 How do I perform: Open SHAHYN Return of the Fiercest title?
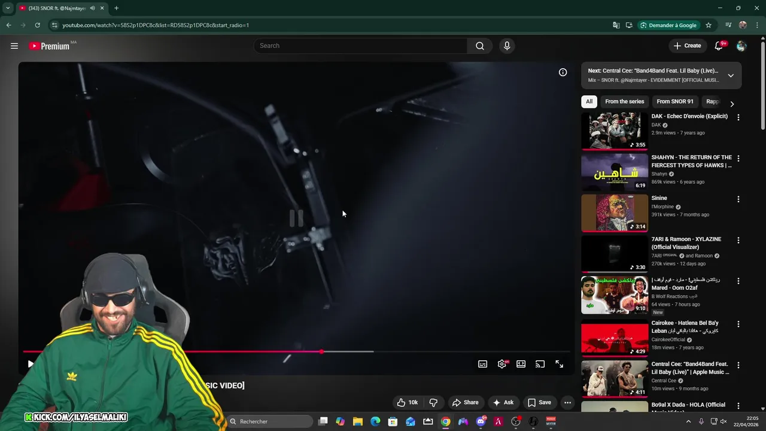click(691, 162)
